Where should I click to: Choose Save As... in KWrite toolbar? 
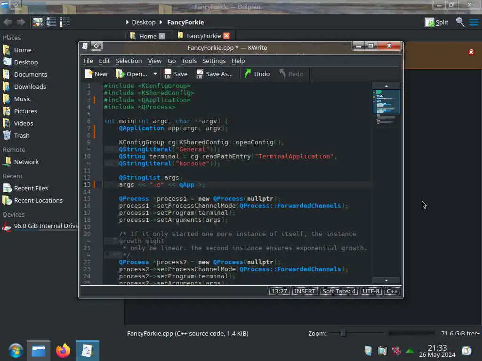(x=215, y=74)
